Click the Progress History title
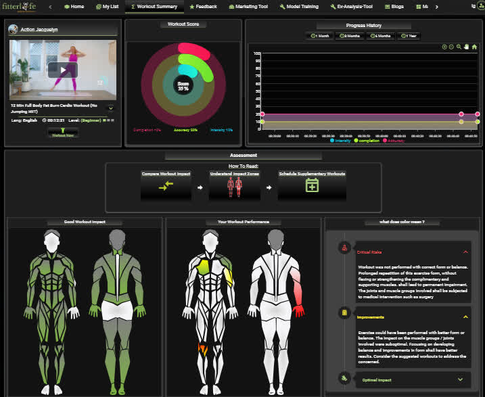The height and width of the screenshot is (397, 485). tap(363, 25)
